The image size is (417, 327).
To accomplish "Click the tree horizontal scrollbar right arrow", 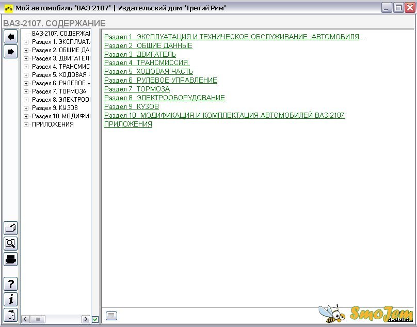I will pos(85,319).
